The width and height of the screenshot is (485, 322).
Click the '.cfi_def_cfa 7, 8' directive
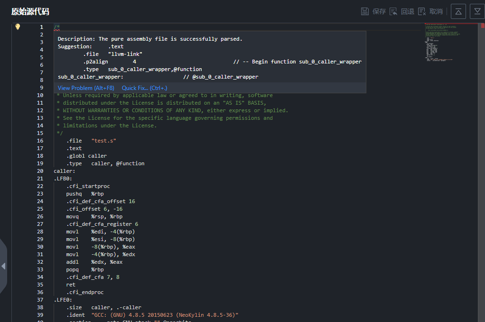[93, 277]
